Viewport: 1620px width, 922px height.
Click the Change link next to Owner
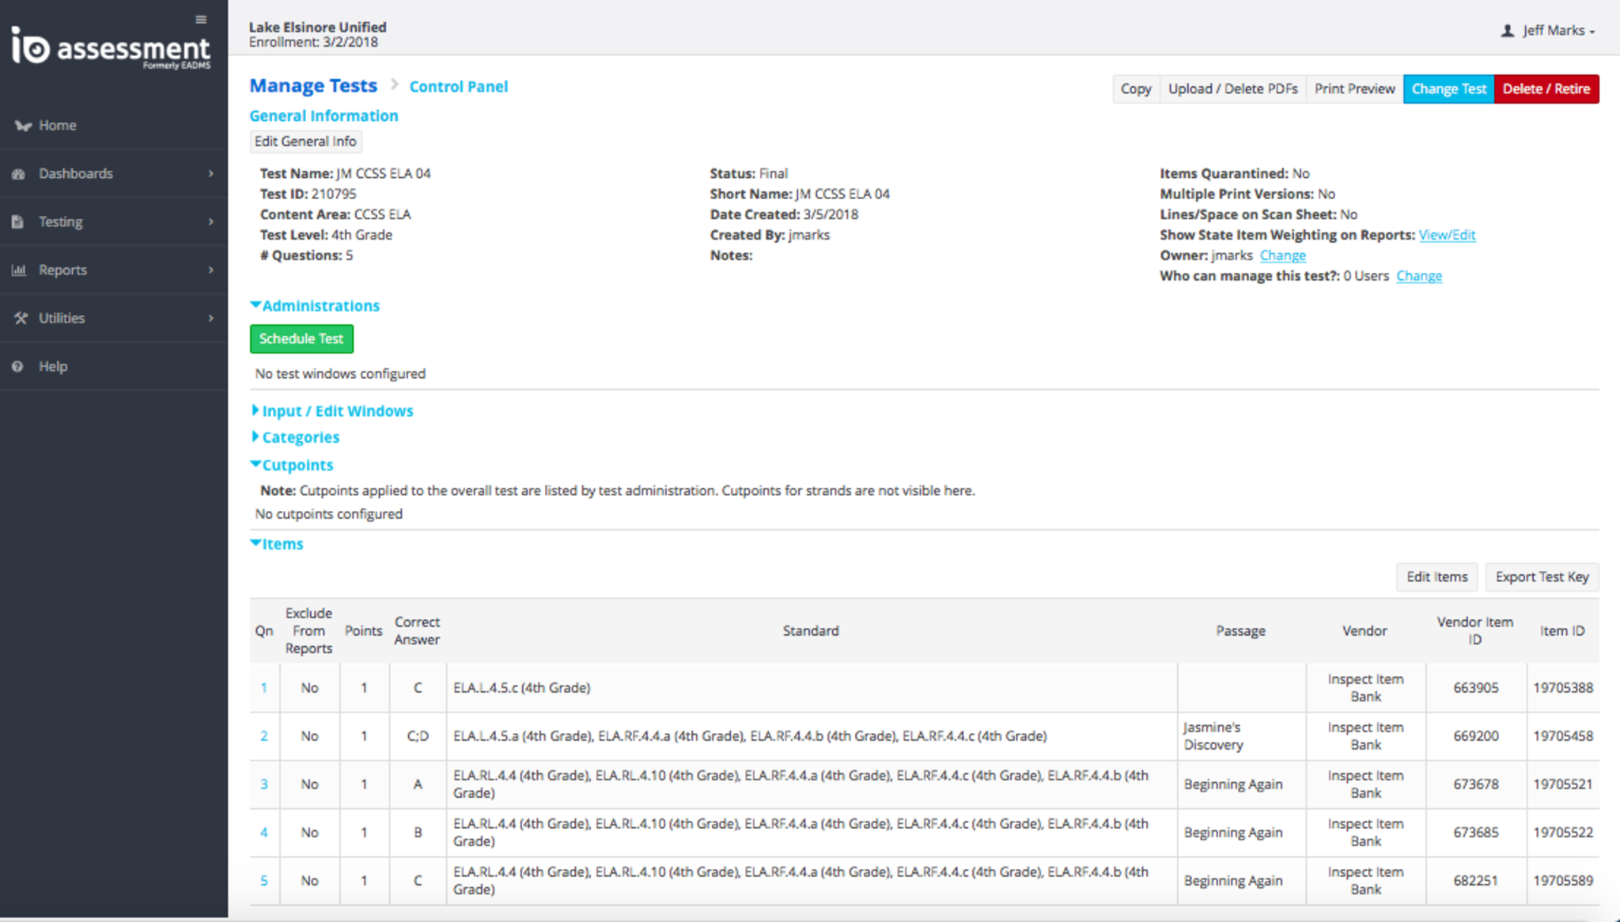[x=1282, y=255]
